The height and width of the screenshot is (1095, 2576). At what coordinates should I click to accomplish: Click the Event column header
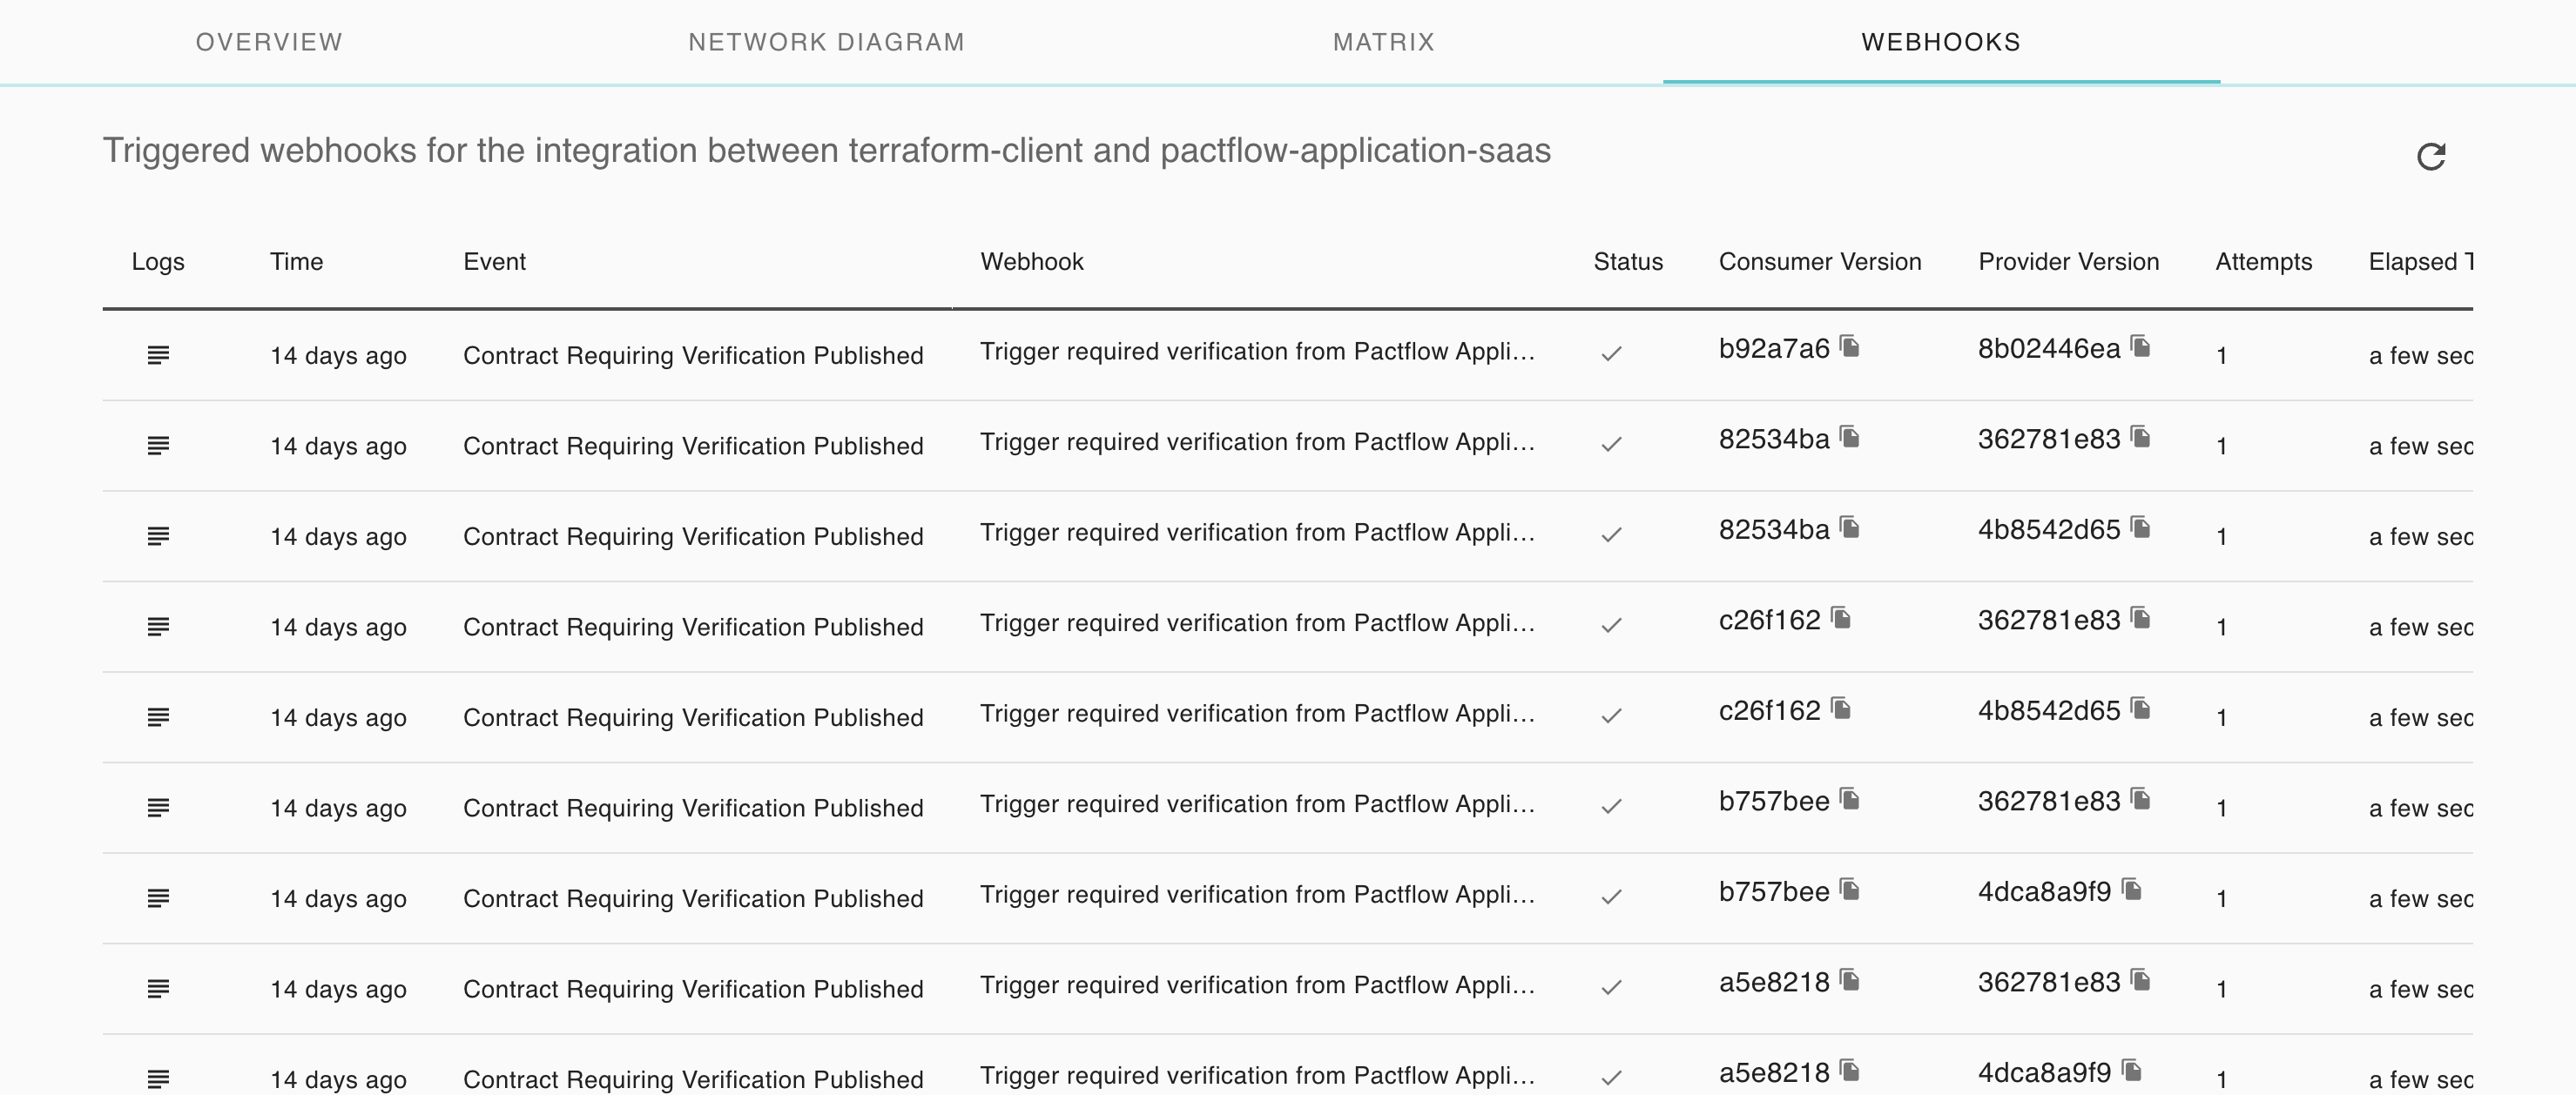pos(494,262)
